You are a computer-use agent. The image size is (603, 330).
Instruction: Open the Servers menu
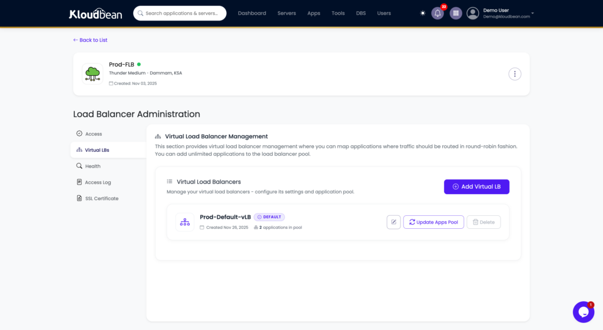(287, 13)
